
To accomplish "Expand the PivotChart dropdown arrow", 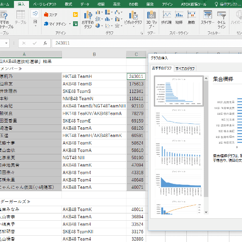I will 133,27.
